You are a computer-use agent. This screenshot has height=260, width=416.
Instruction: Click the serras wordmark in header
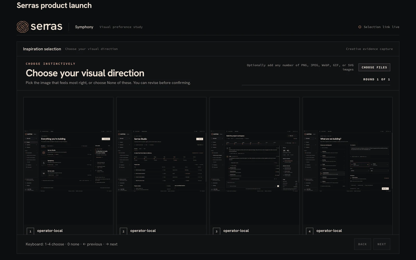coord(47,27)
